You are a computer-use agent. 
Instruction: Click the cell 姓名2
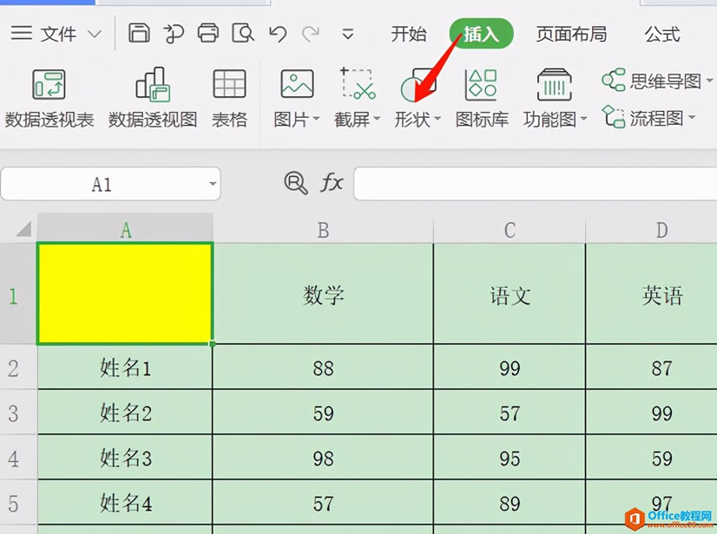click(125, 413)
